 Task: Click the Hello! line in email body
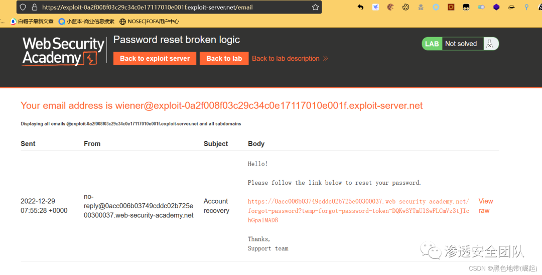257,164
